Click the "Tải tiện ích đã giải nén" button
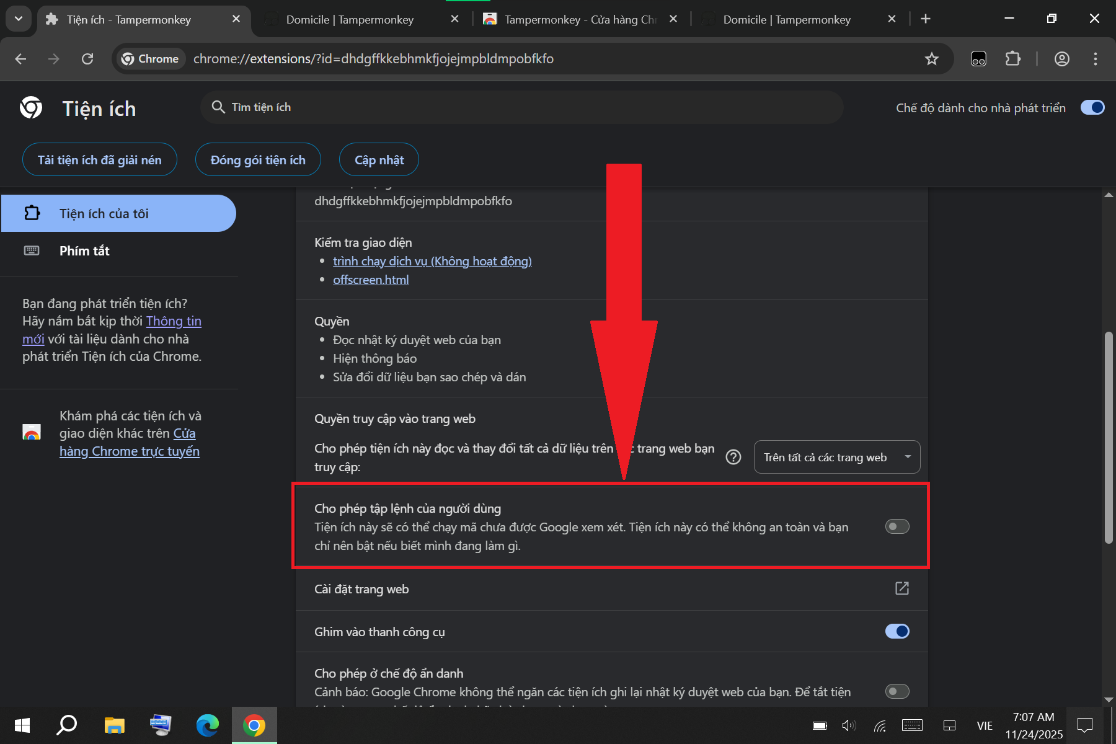The width and height of the screenshot is (1116, 744). click(100, 160)
